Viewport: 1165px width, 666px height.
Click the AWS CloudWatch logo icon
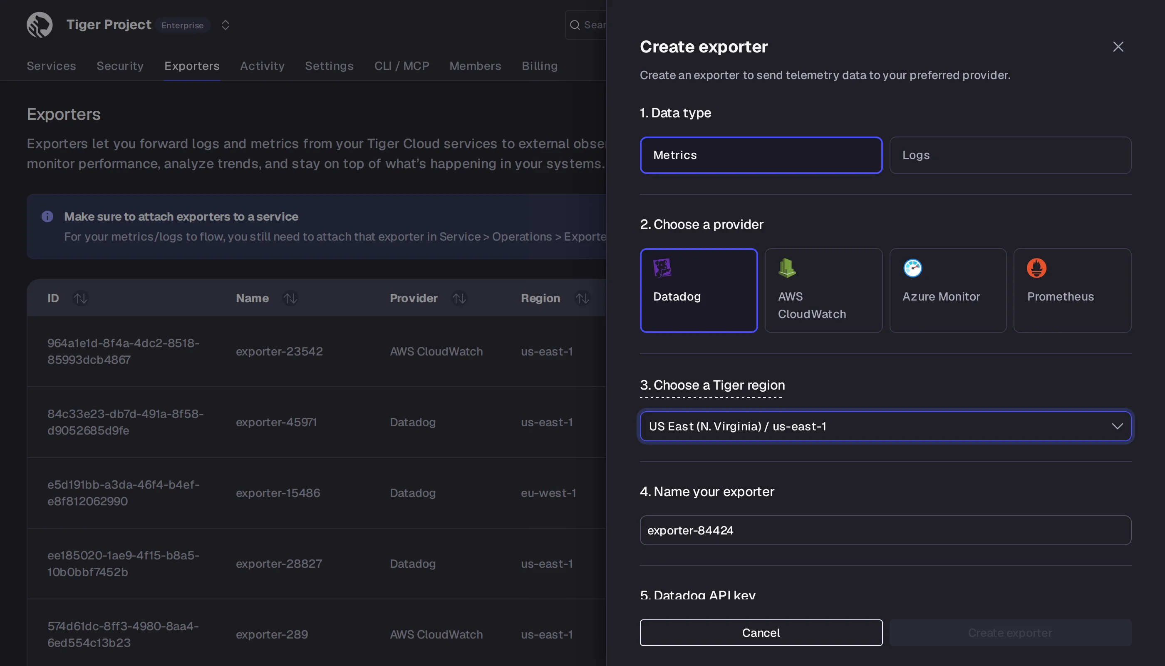(x=787, y=268)
